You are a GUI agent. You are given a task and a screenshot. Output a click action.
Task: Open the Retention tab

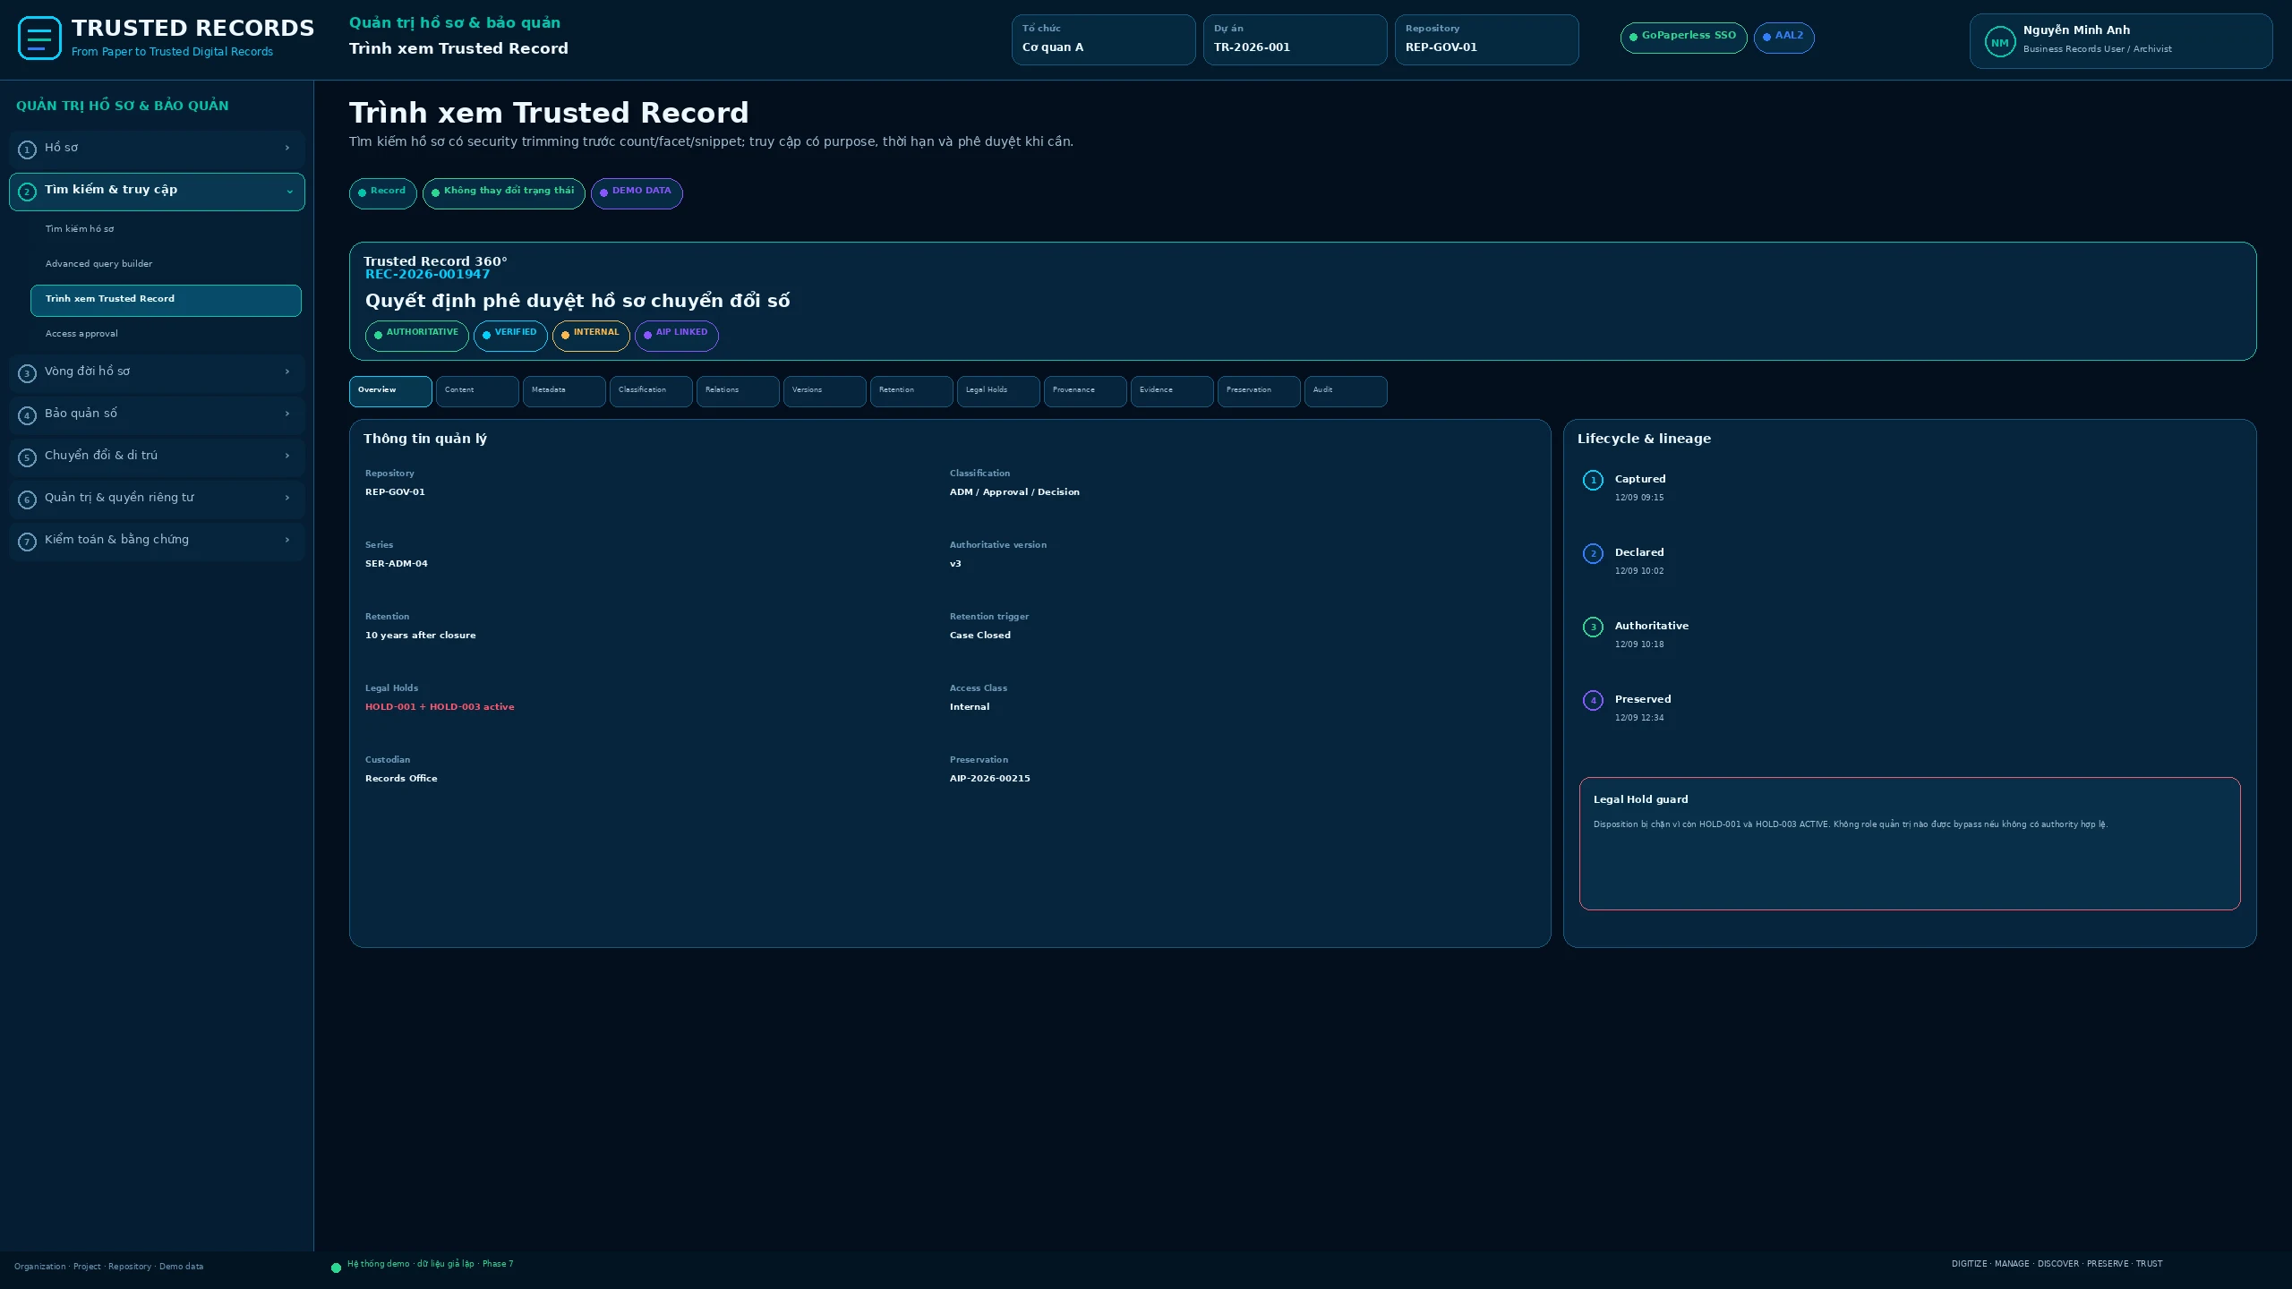pyautogui.click(x=911, y=391)
